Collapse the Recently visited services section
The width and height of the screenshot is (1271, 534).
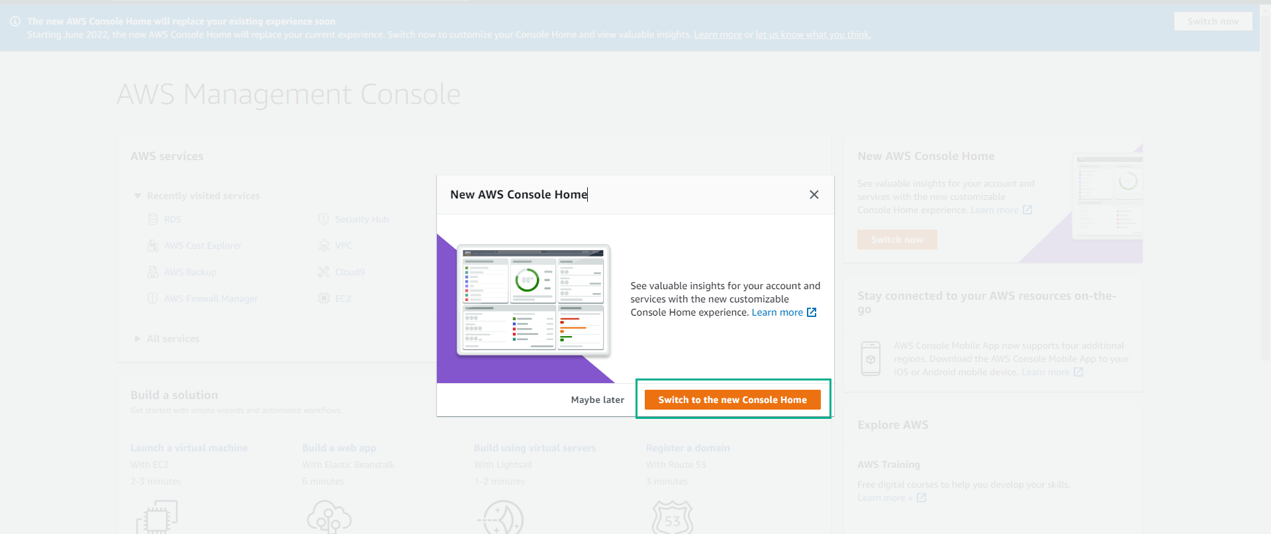coord(138,196)
